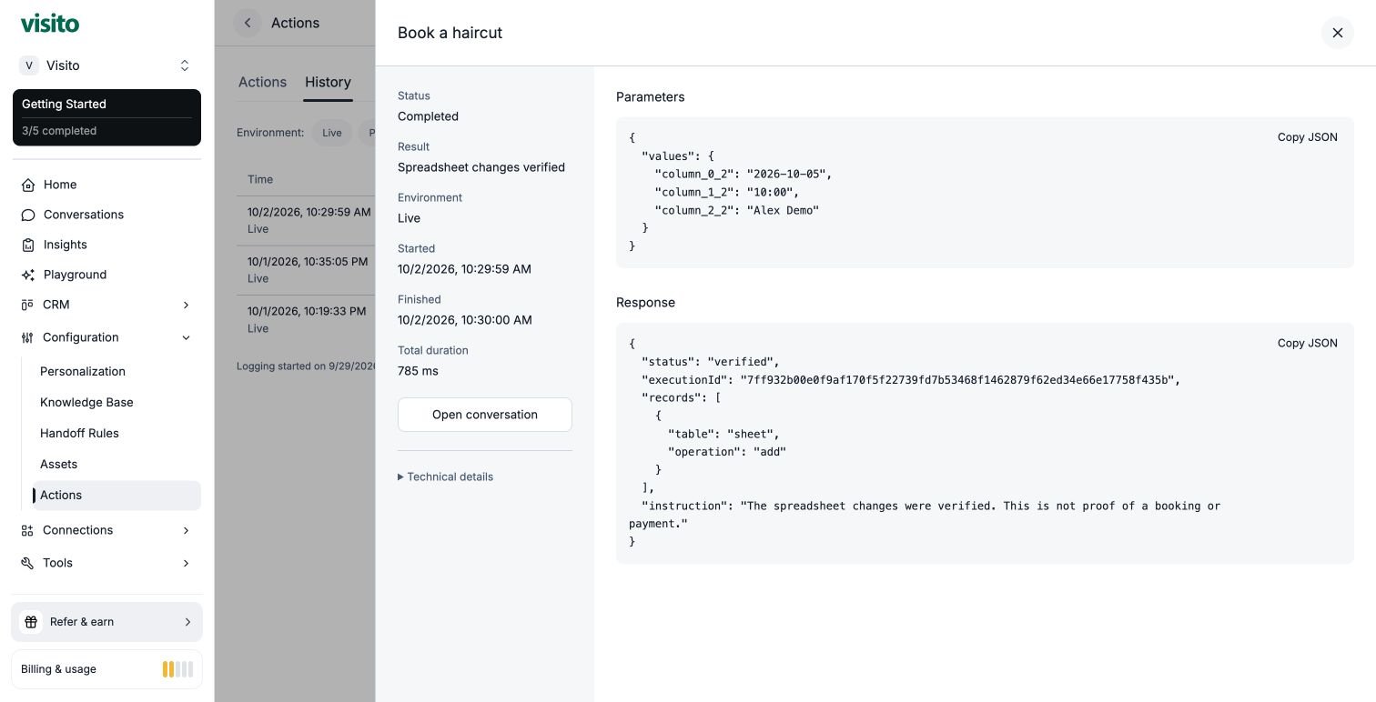Click the Refer & earn gift icon

[x=31, y=622]
